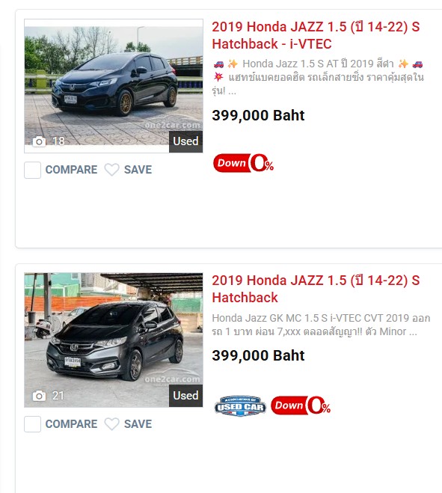Click the second listing's 399,000 Baht price
The width and height of the screenshot is (442, 493).
(258, 355)
